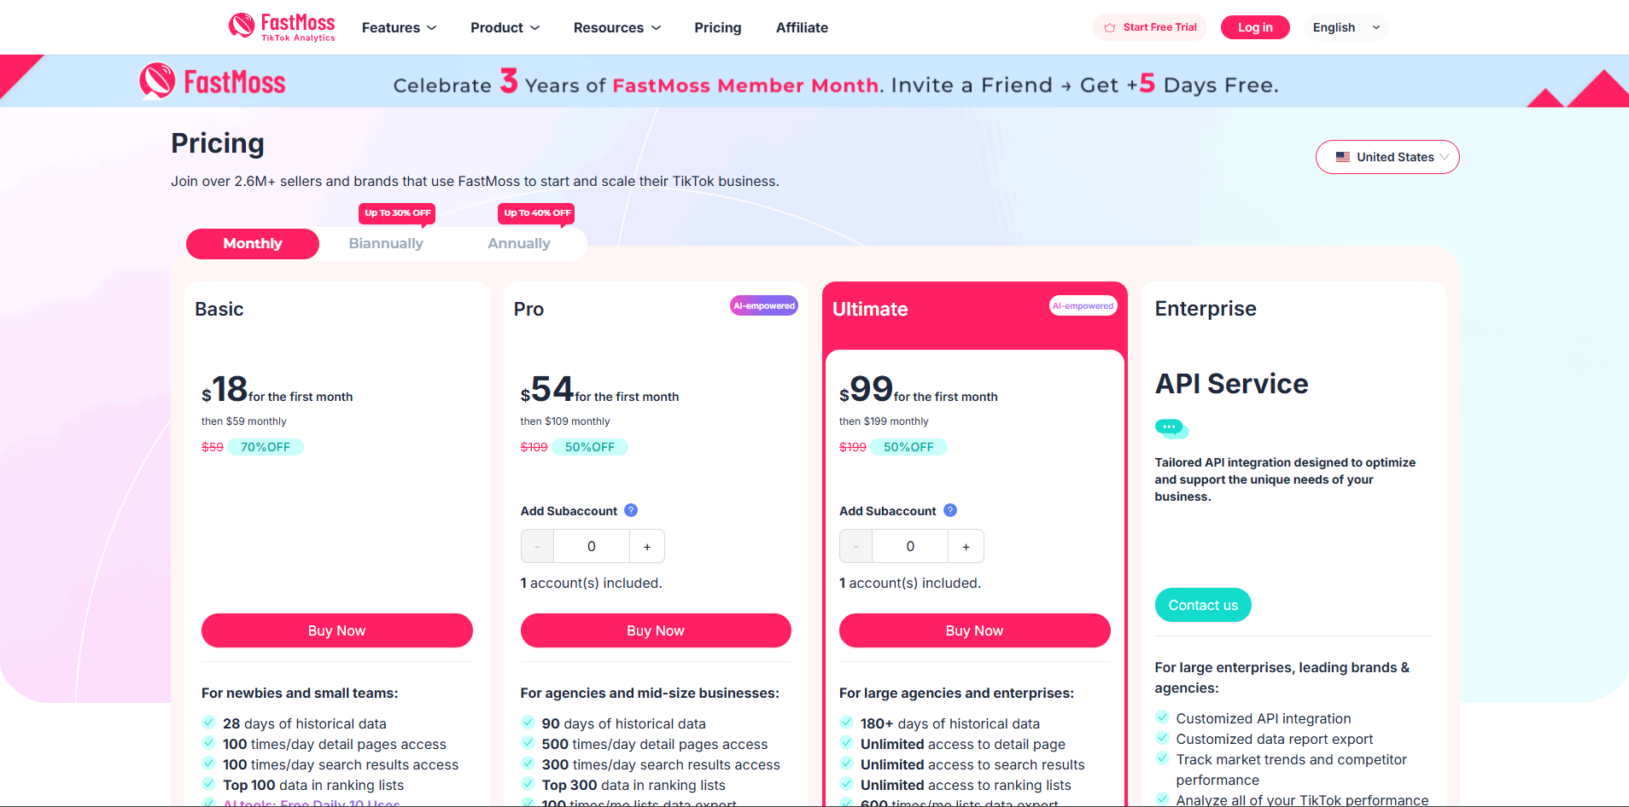1629x807 pixels.
Task: Increase Pro plan subaccount count
Action: [x=647, y=546]
